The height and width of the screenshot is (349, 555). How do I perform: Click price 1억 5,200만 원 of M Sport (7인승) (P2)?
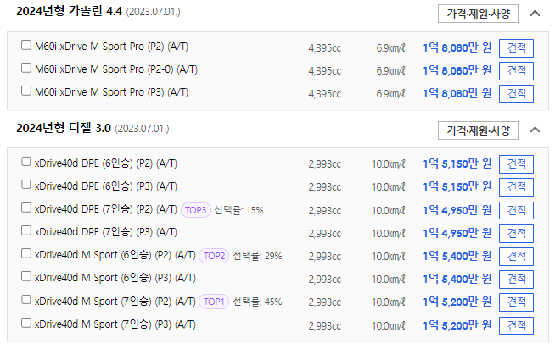pos(457,302)
